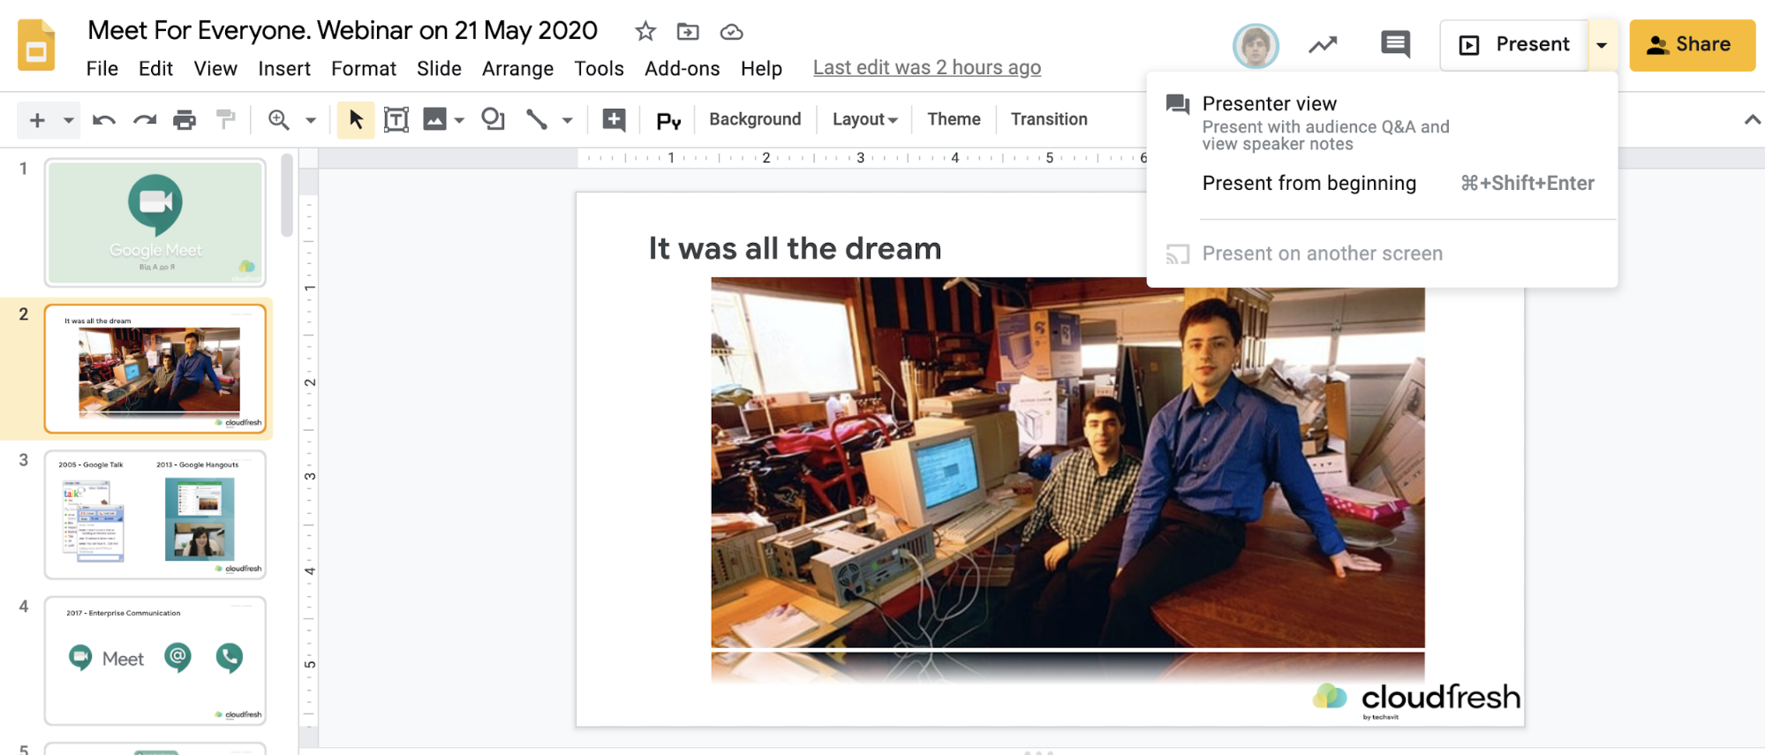Open the zoom level dropdown arrow

tap(311, 120)
